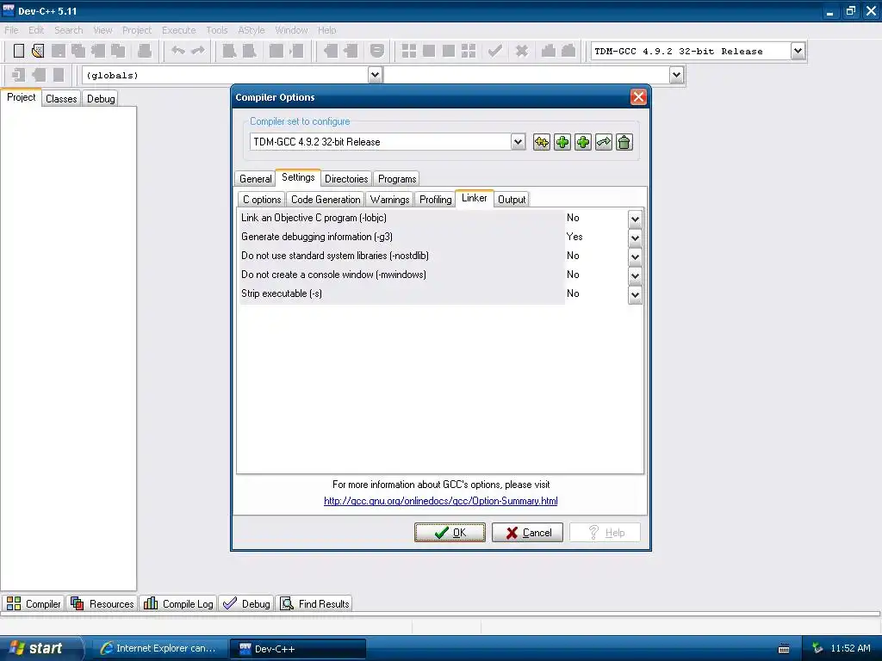
Task: Open the Warnings sub-tab
Action: (x=389, y=200)
